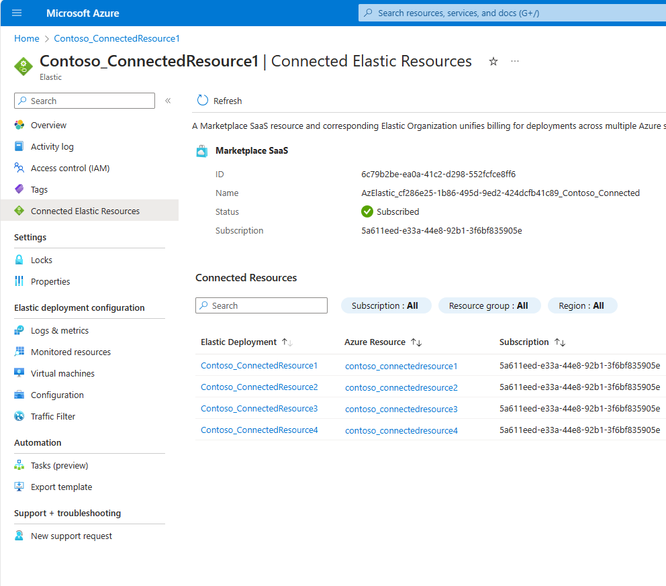Open Contoso_ConnectedResource1 deployment link
Viewport: 666px width, 586px height.
(x=259, y=366)
